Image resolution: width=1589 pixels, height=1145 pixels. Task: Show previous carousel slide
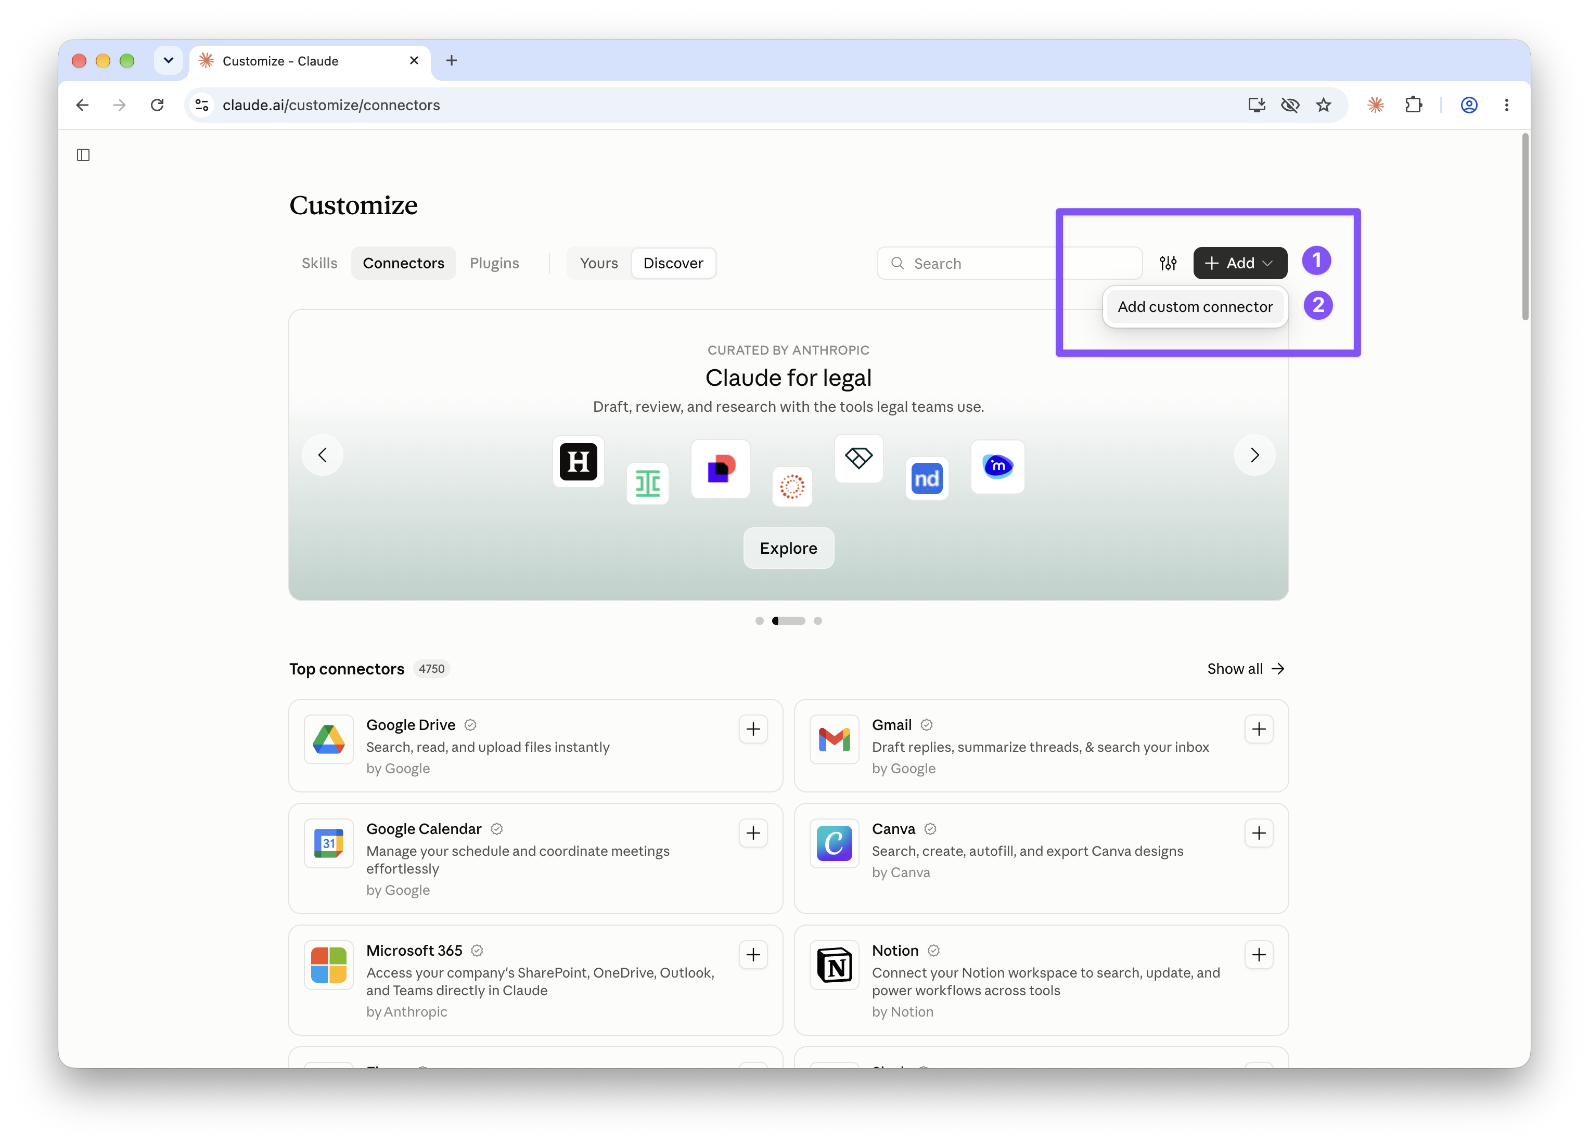(x=322, y=455)
